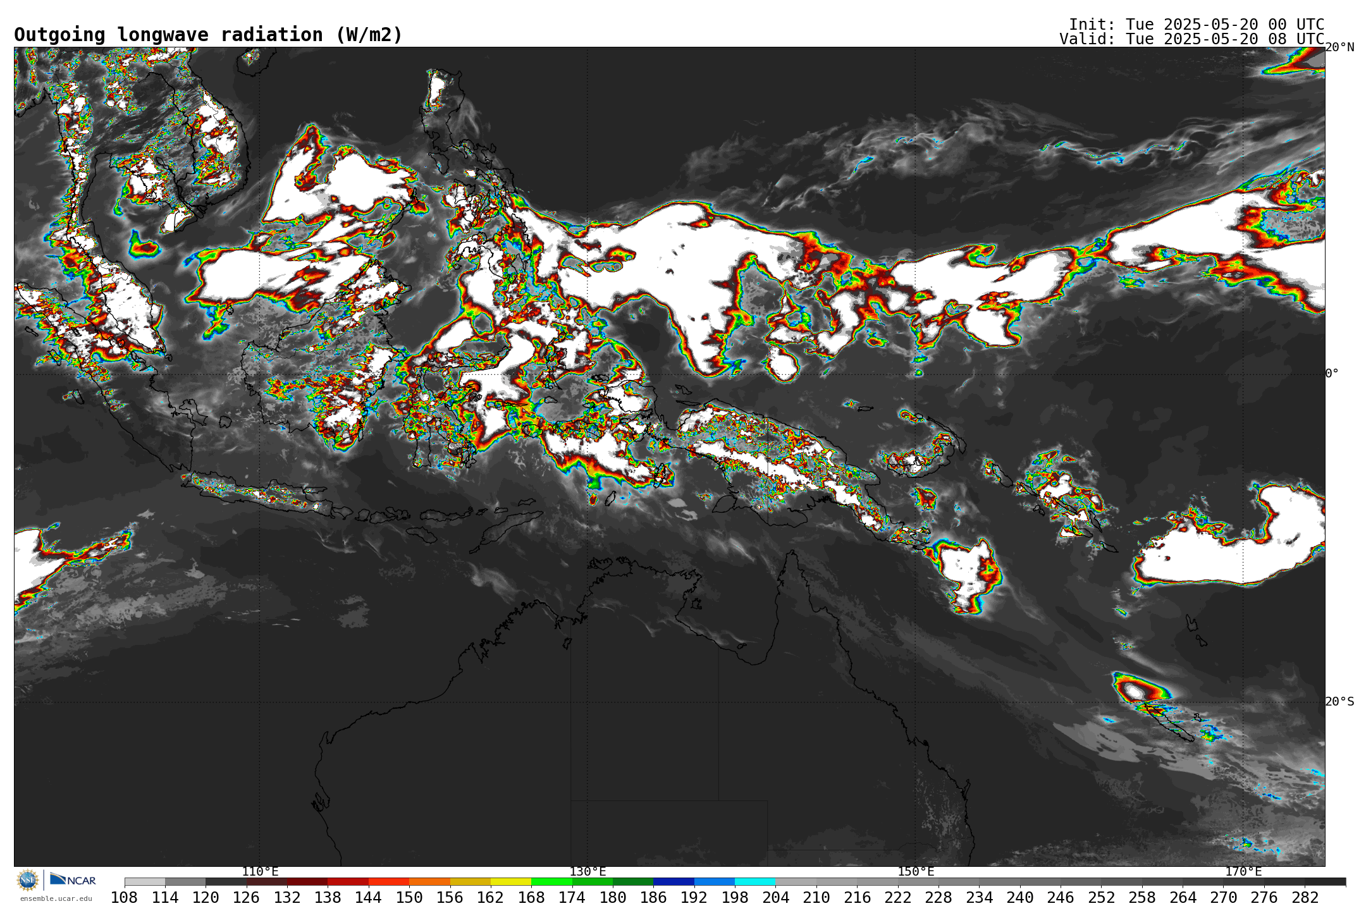Click the '170°E' longitude label

(x=1243, y=872)
